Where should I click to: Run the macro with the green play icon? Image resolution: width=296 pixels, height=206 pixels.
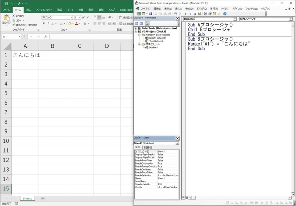click(x=186, y=14)
